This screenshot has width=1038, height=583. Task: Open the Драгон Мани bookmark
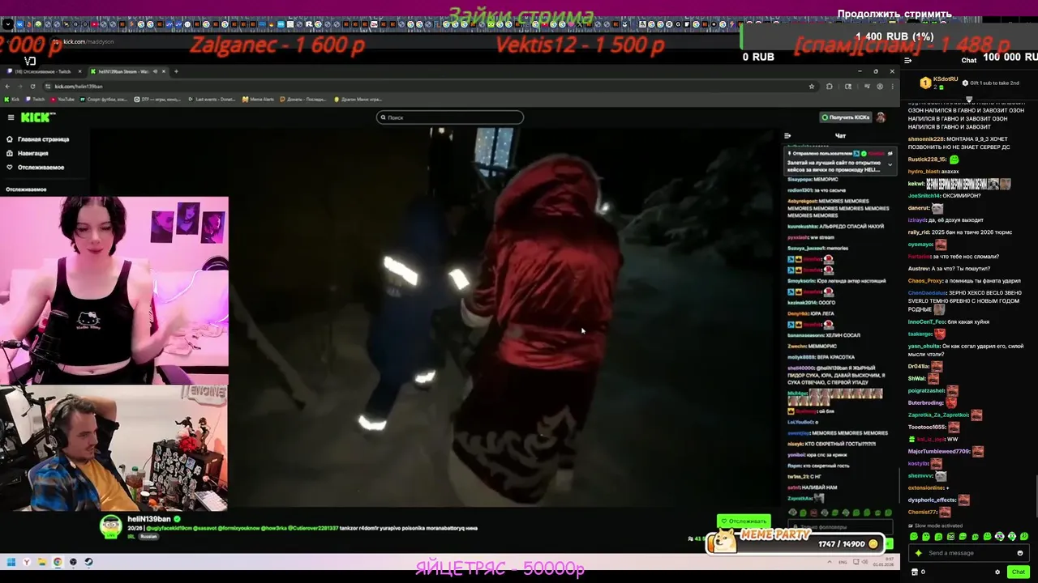(358, 99)
